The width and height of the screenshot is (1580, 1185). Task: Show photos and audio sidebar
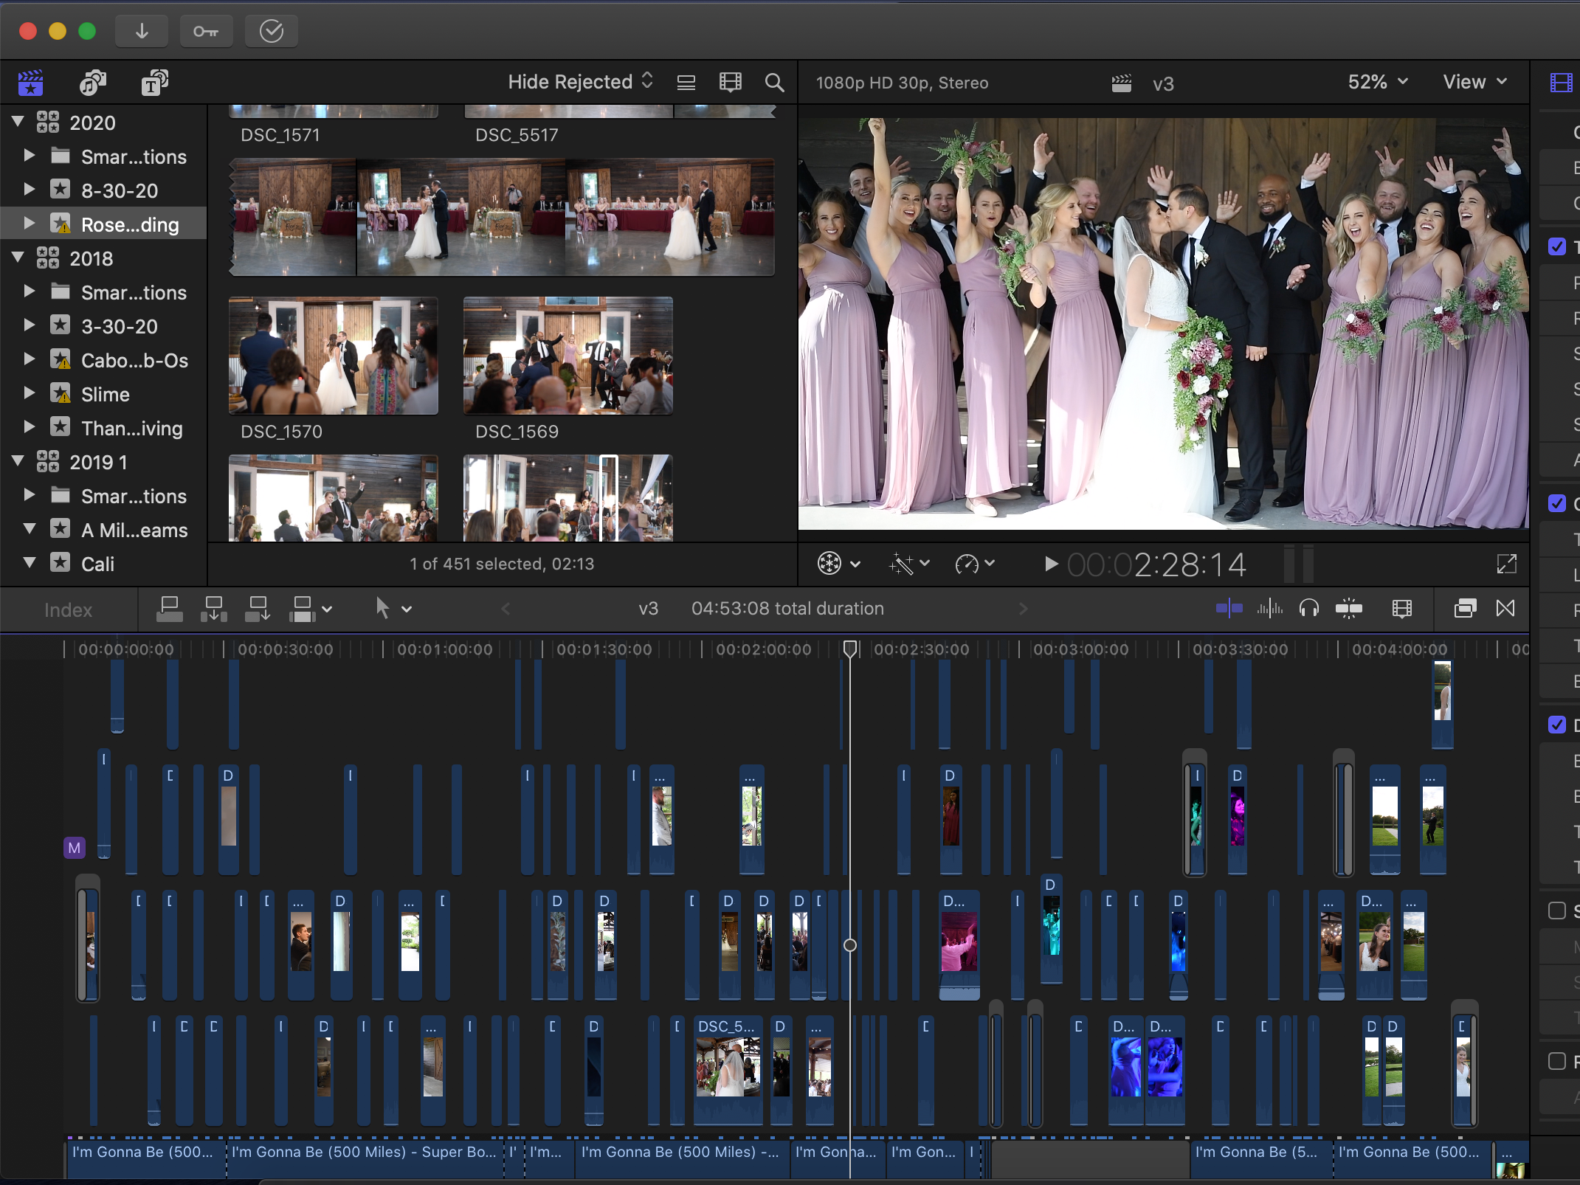coord(93,83)
